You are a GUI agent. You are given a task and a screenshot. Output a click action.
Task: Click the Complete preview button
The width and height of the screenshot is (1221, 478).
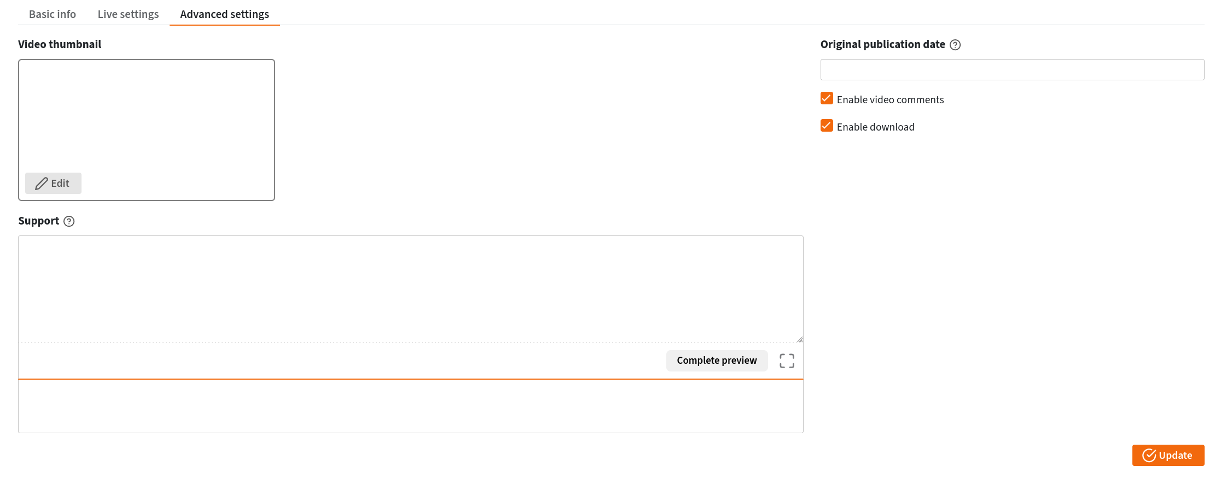point(717,361)
